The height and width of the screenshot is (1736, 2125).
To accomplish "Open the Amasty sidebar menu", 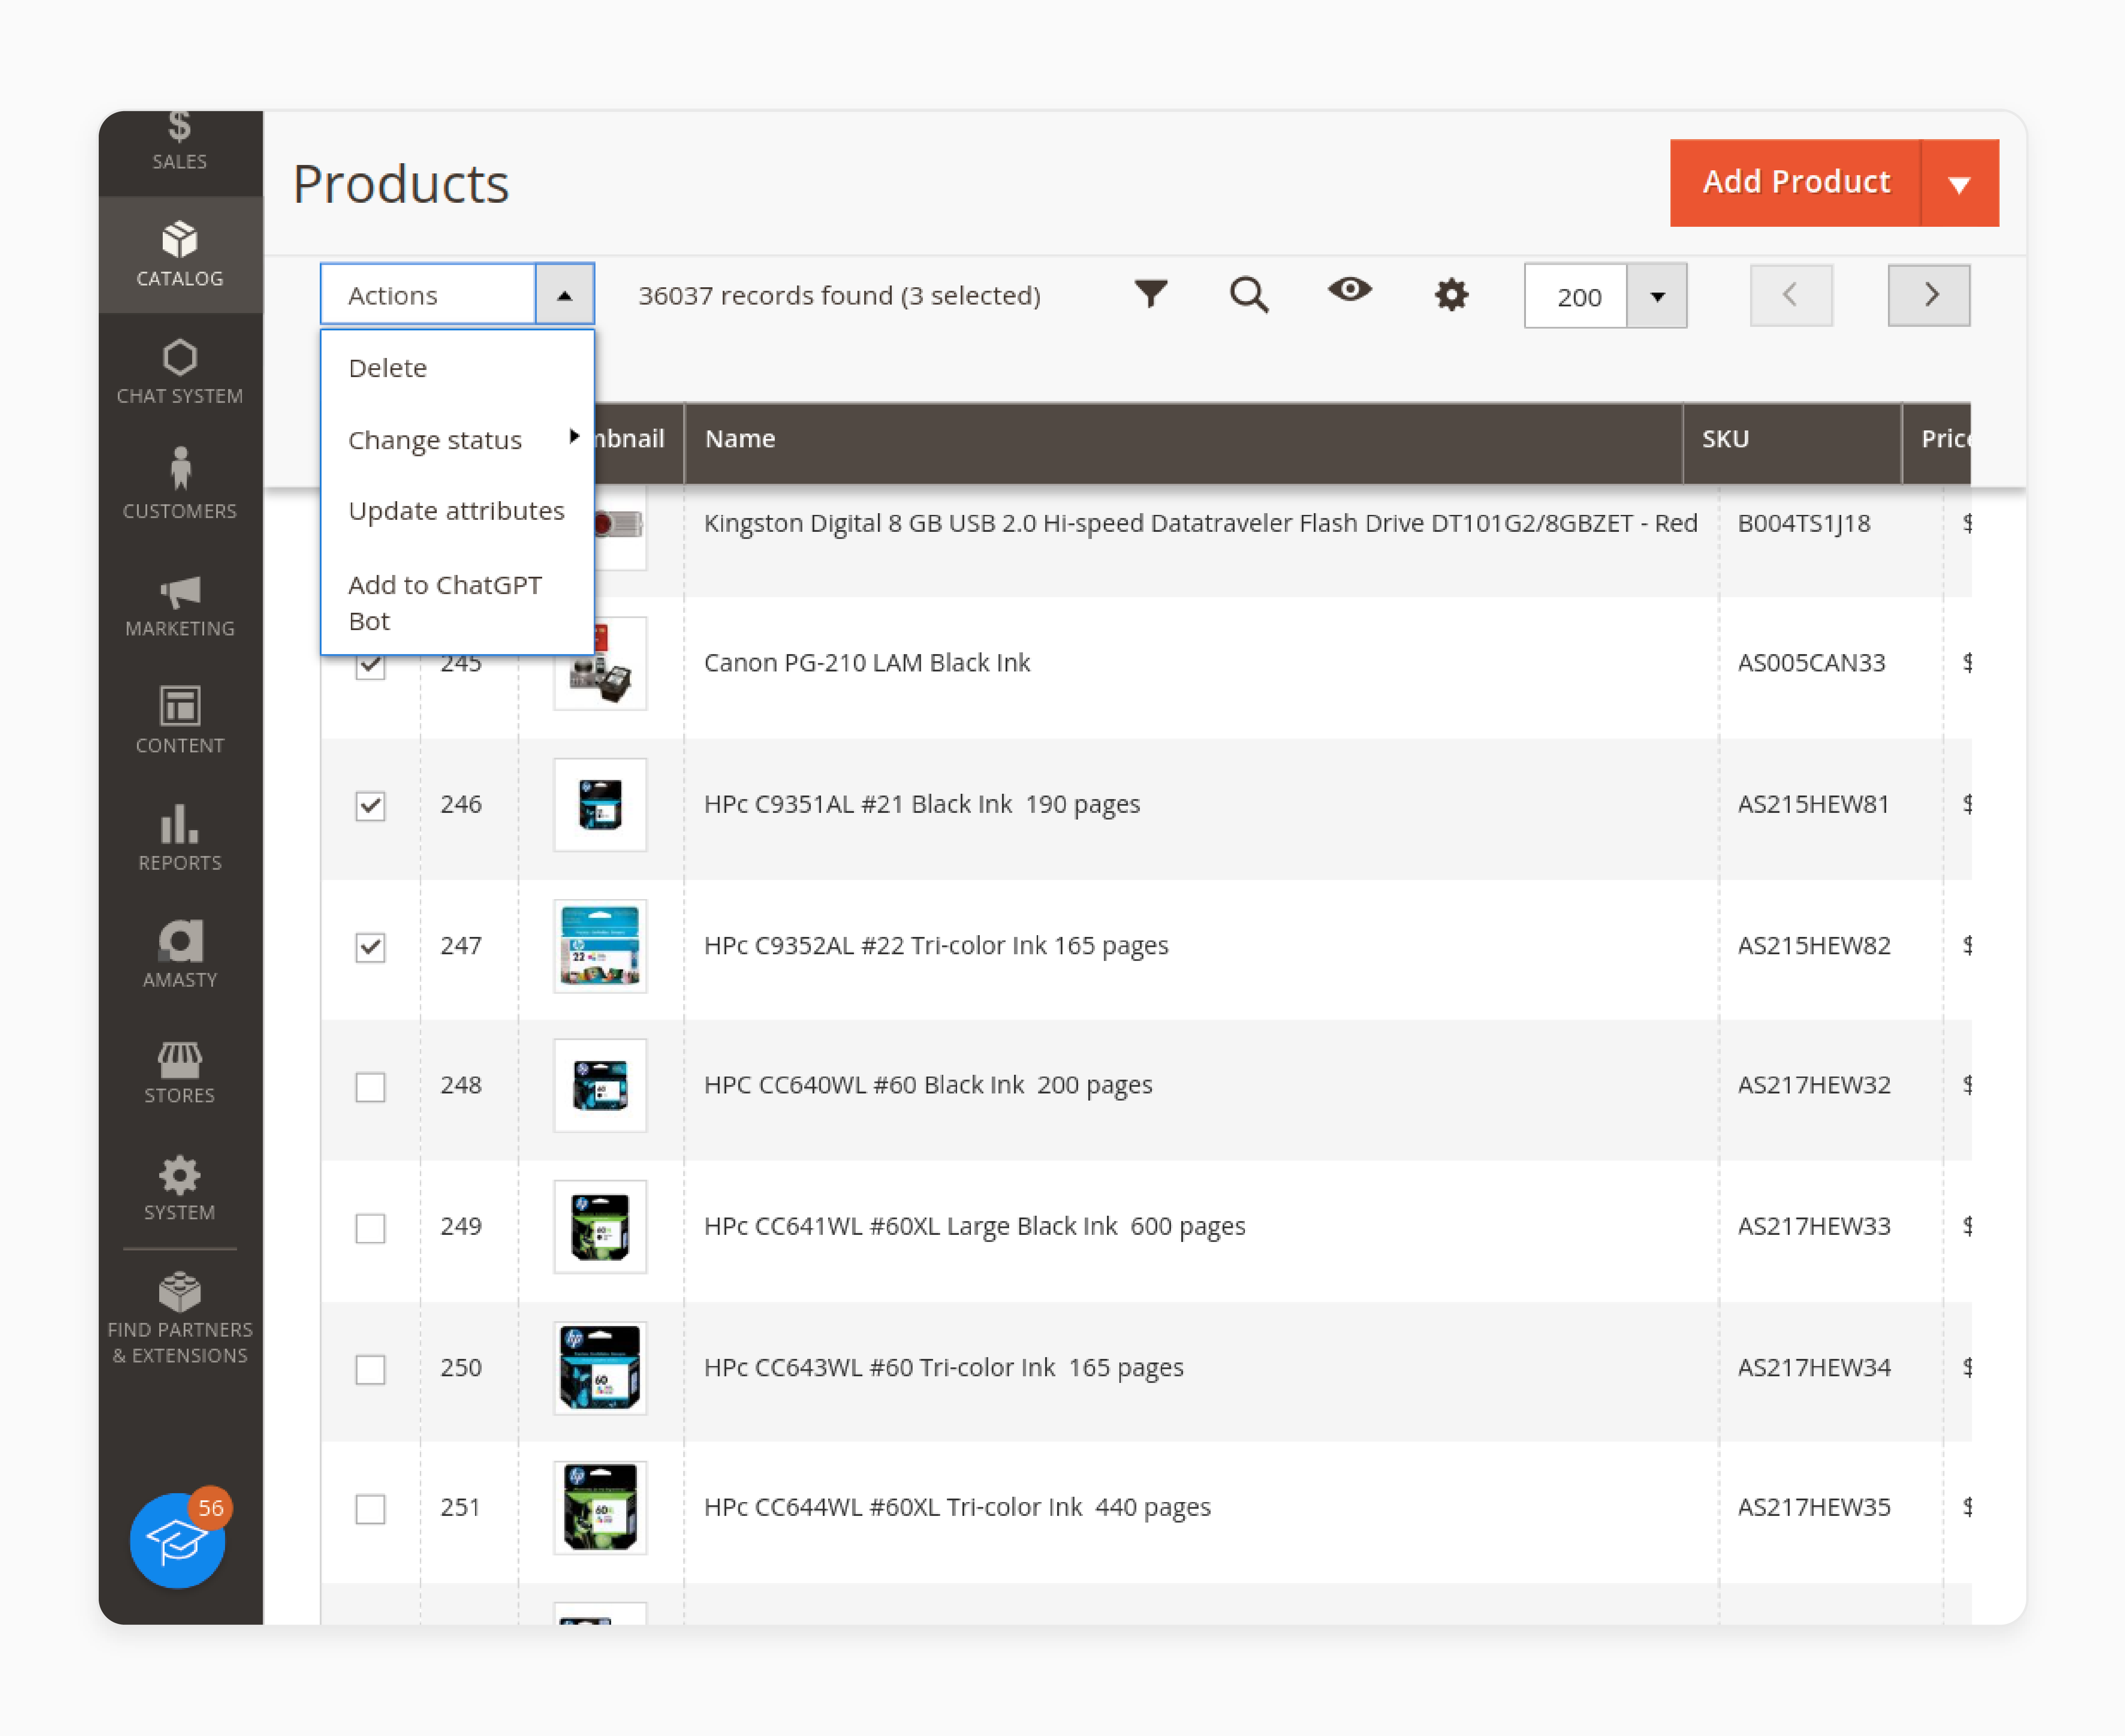I will (x=180, y=955).
